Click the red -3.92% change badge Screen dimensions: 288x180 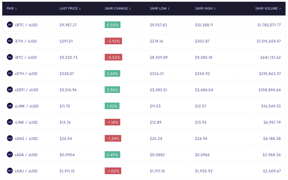click(x=113, y=41)
